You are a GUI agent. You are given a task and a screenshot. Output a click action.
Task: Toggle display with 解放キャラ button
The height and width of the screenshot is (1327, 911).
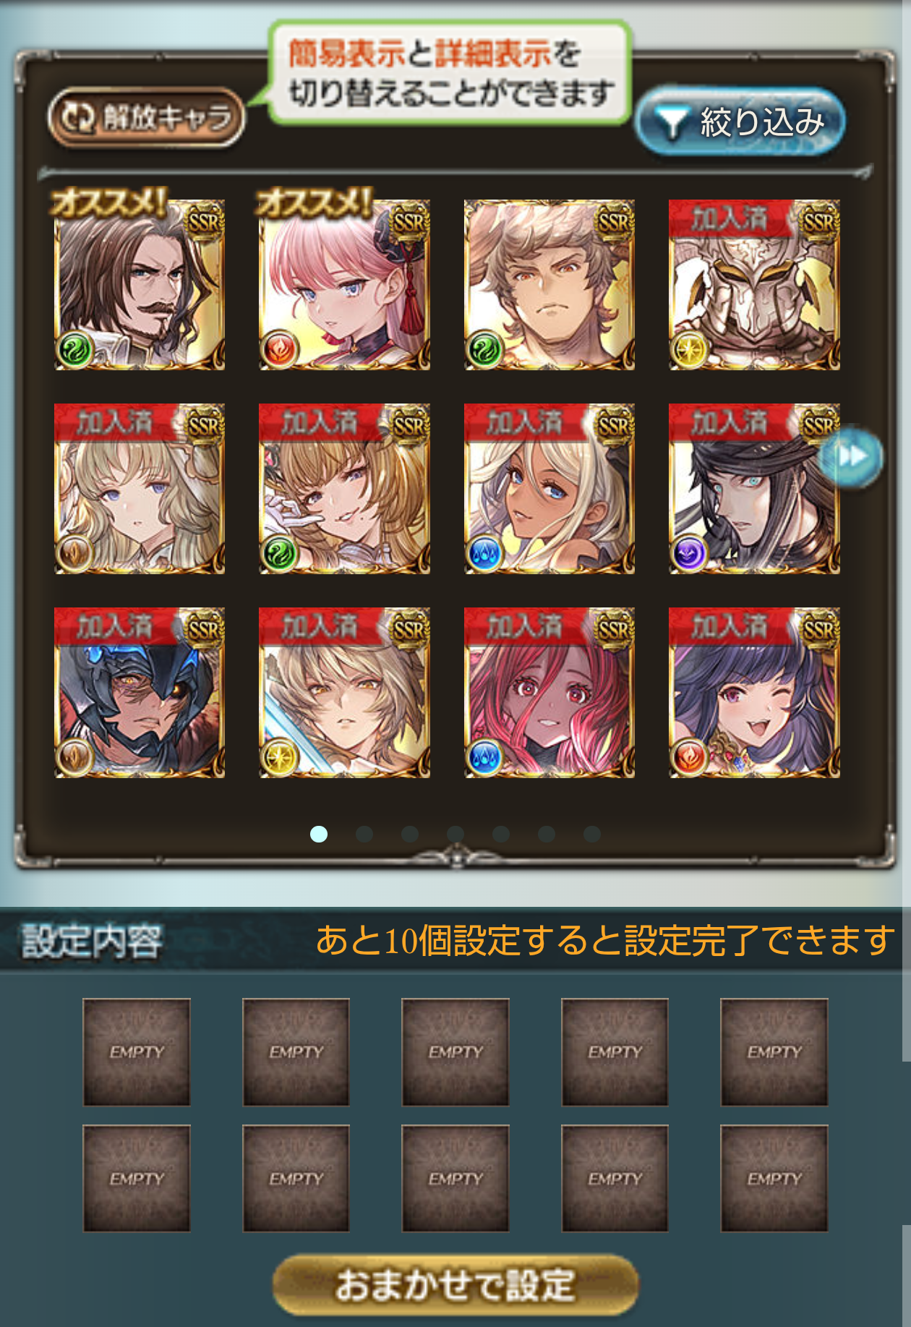tap(147, 117)
